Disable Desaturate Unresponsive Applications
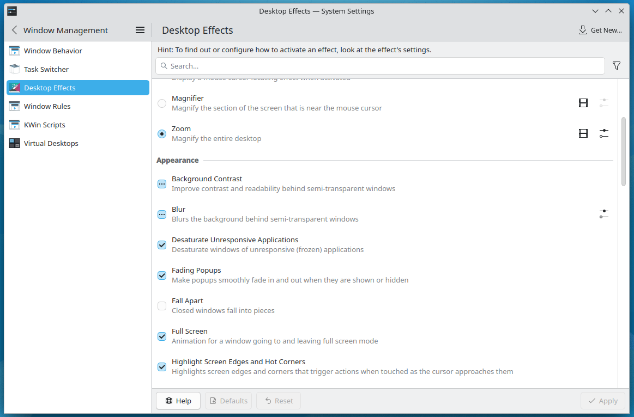This screenshot has height=417, width=634. 162,245
